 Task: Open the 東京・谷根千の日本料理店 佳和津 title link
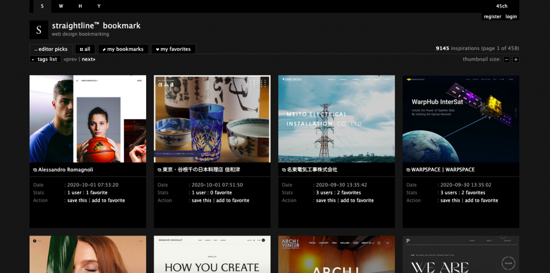click(x=201, y=169)
